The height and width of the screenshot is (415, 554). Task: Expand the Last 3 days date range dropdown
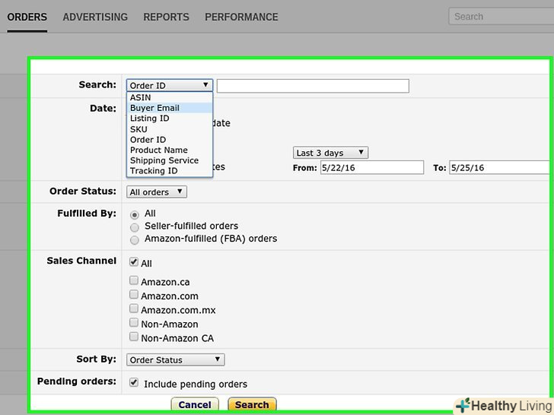point(330,153)
